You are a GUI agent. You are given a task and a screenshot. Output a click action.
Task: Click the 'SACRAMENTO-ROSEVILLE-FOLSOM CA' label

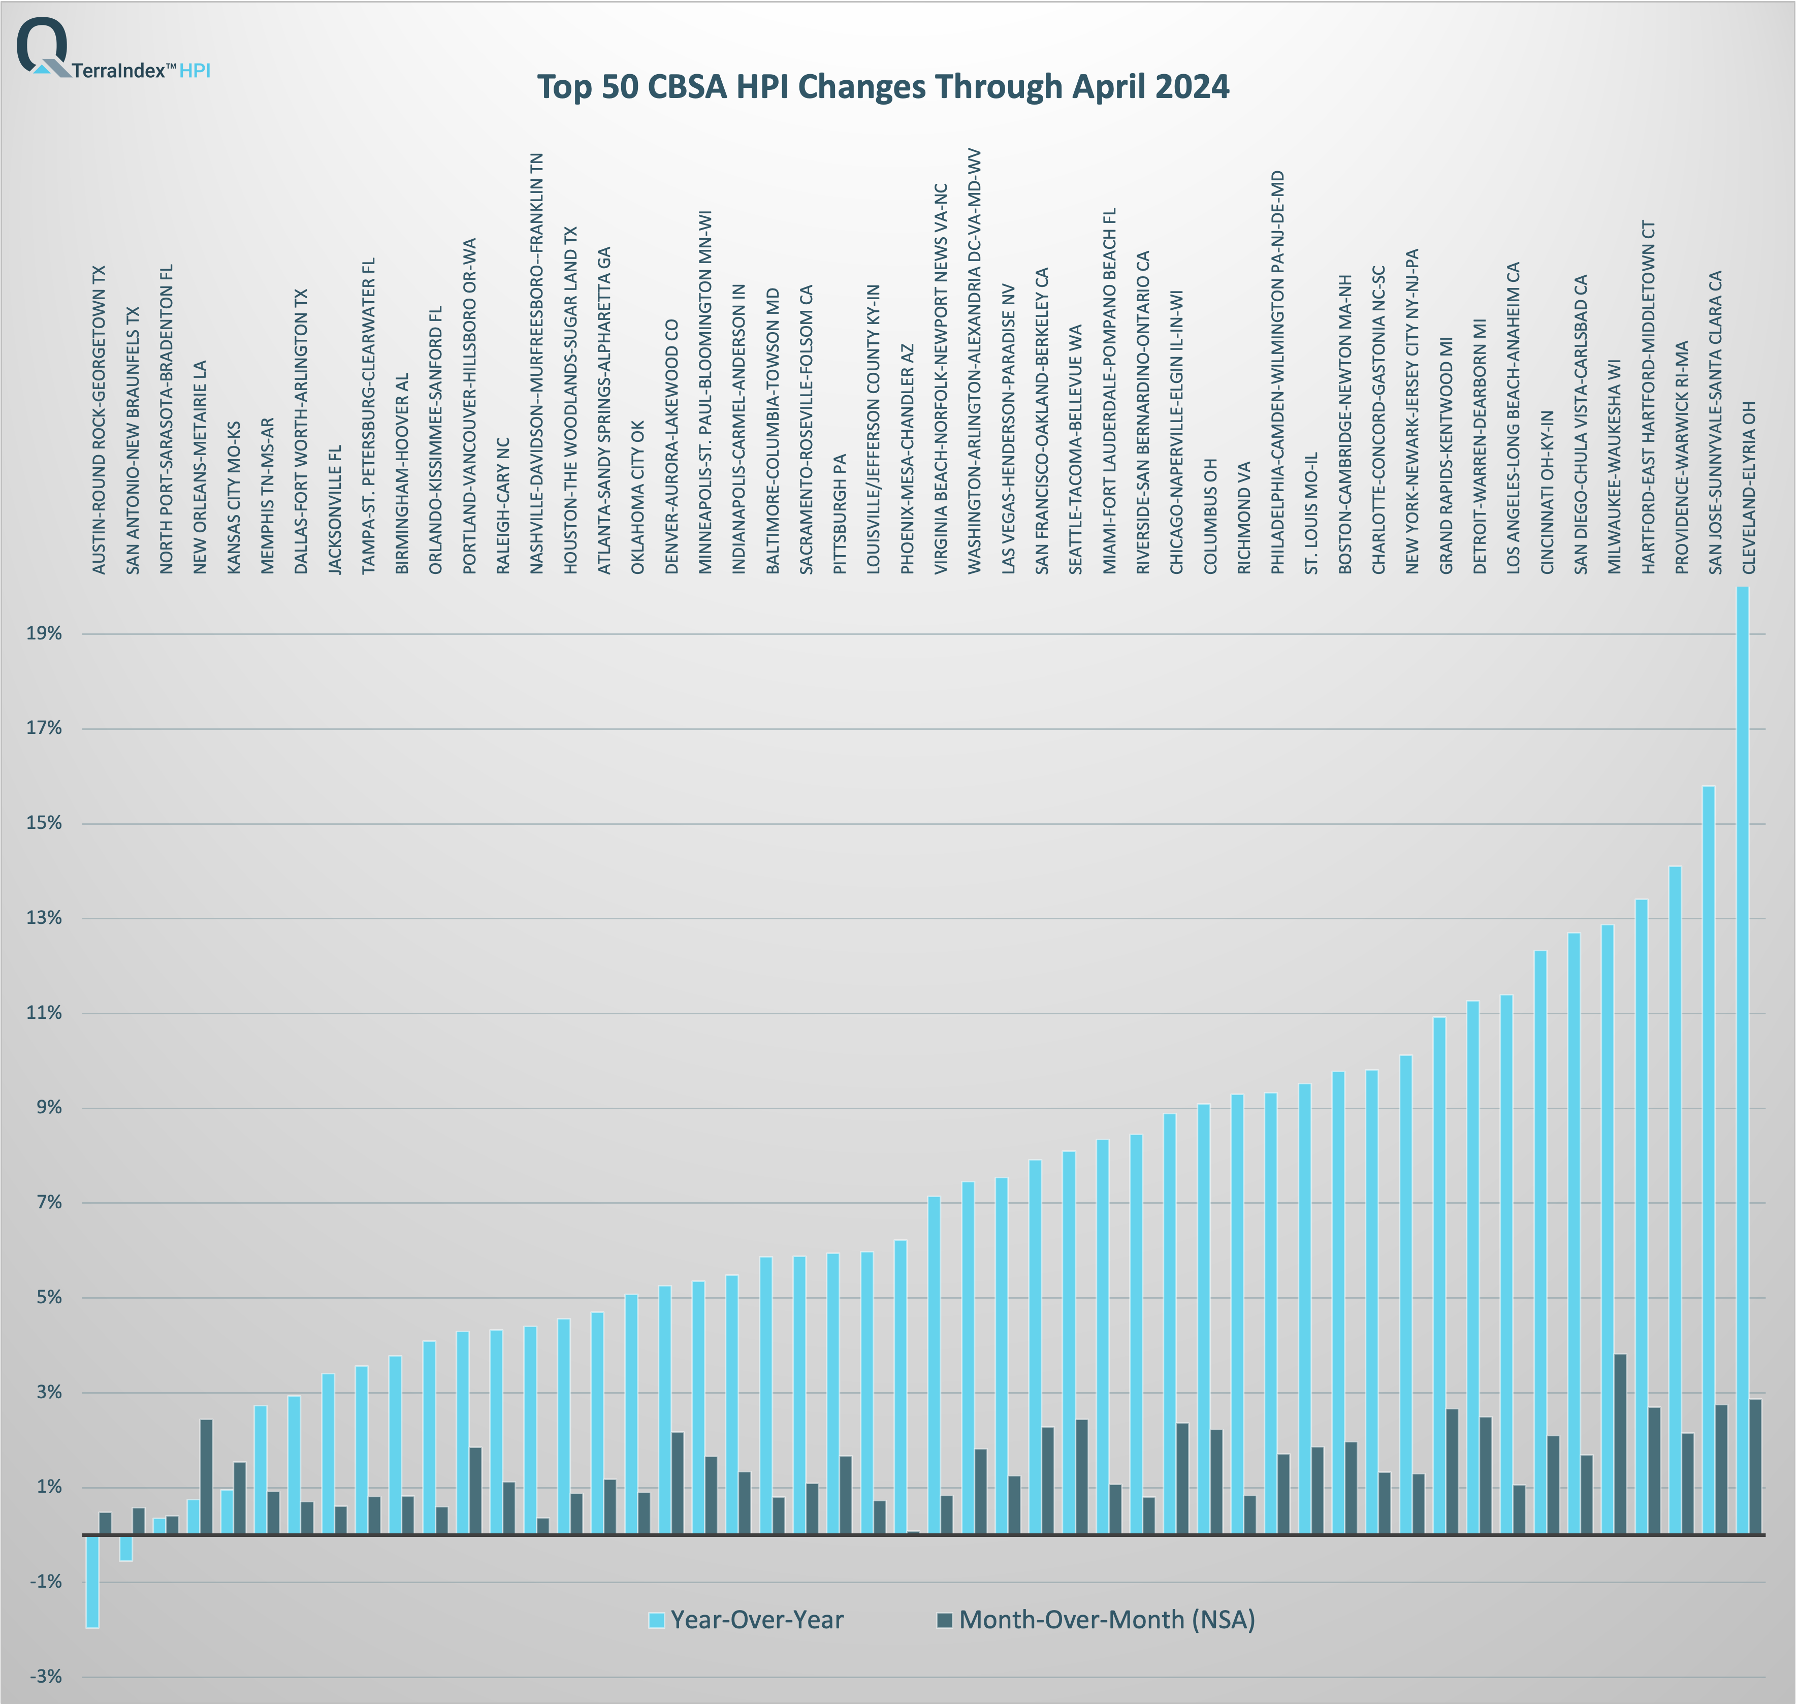[806, 430]
